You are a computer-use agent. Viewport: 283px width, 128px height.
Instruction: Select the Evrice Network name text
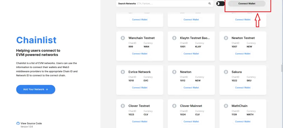139,72
